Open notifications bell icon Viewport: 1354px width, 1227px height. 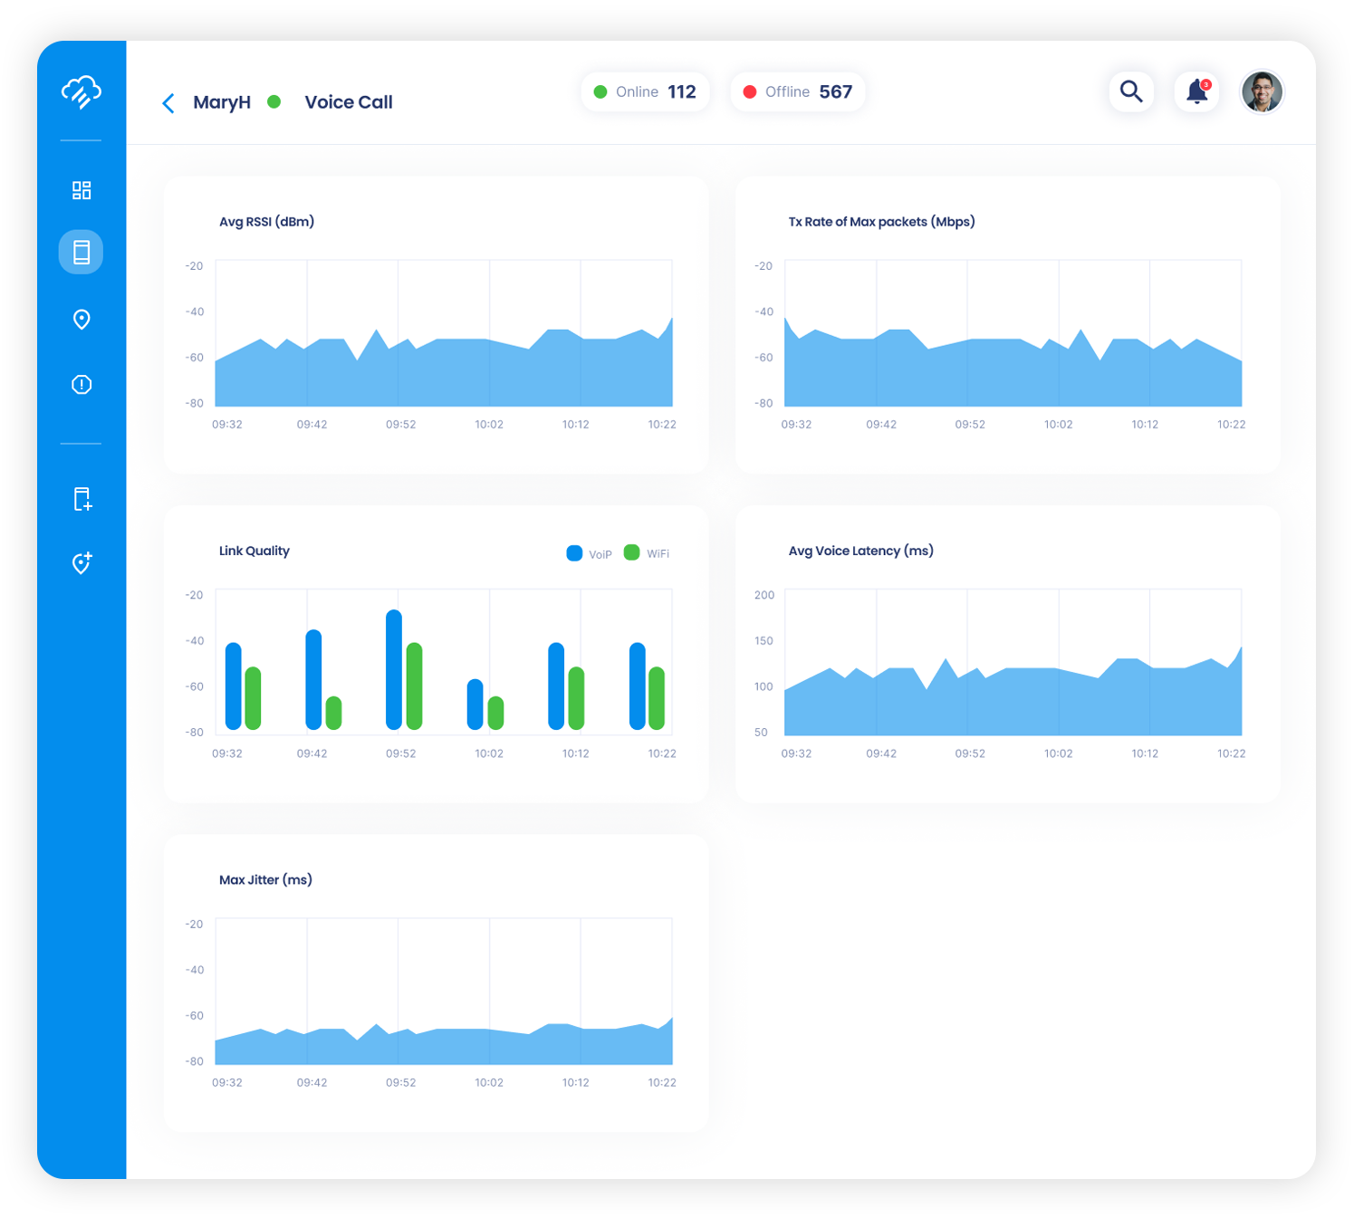tap(1197, 91)
